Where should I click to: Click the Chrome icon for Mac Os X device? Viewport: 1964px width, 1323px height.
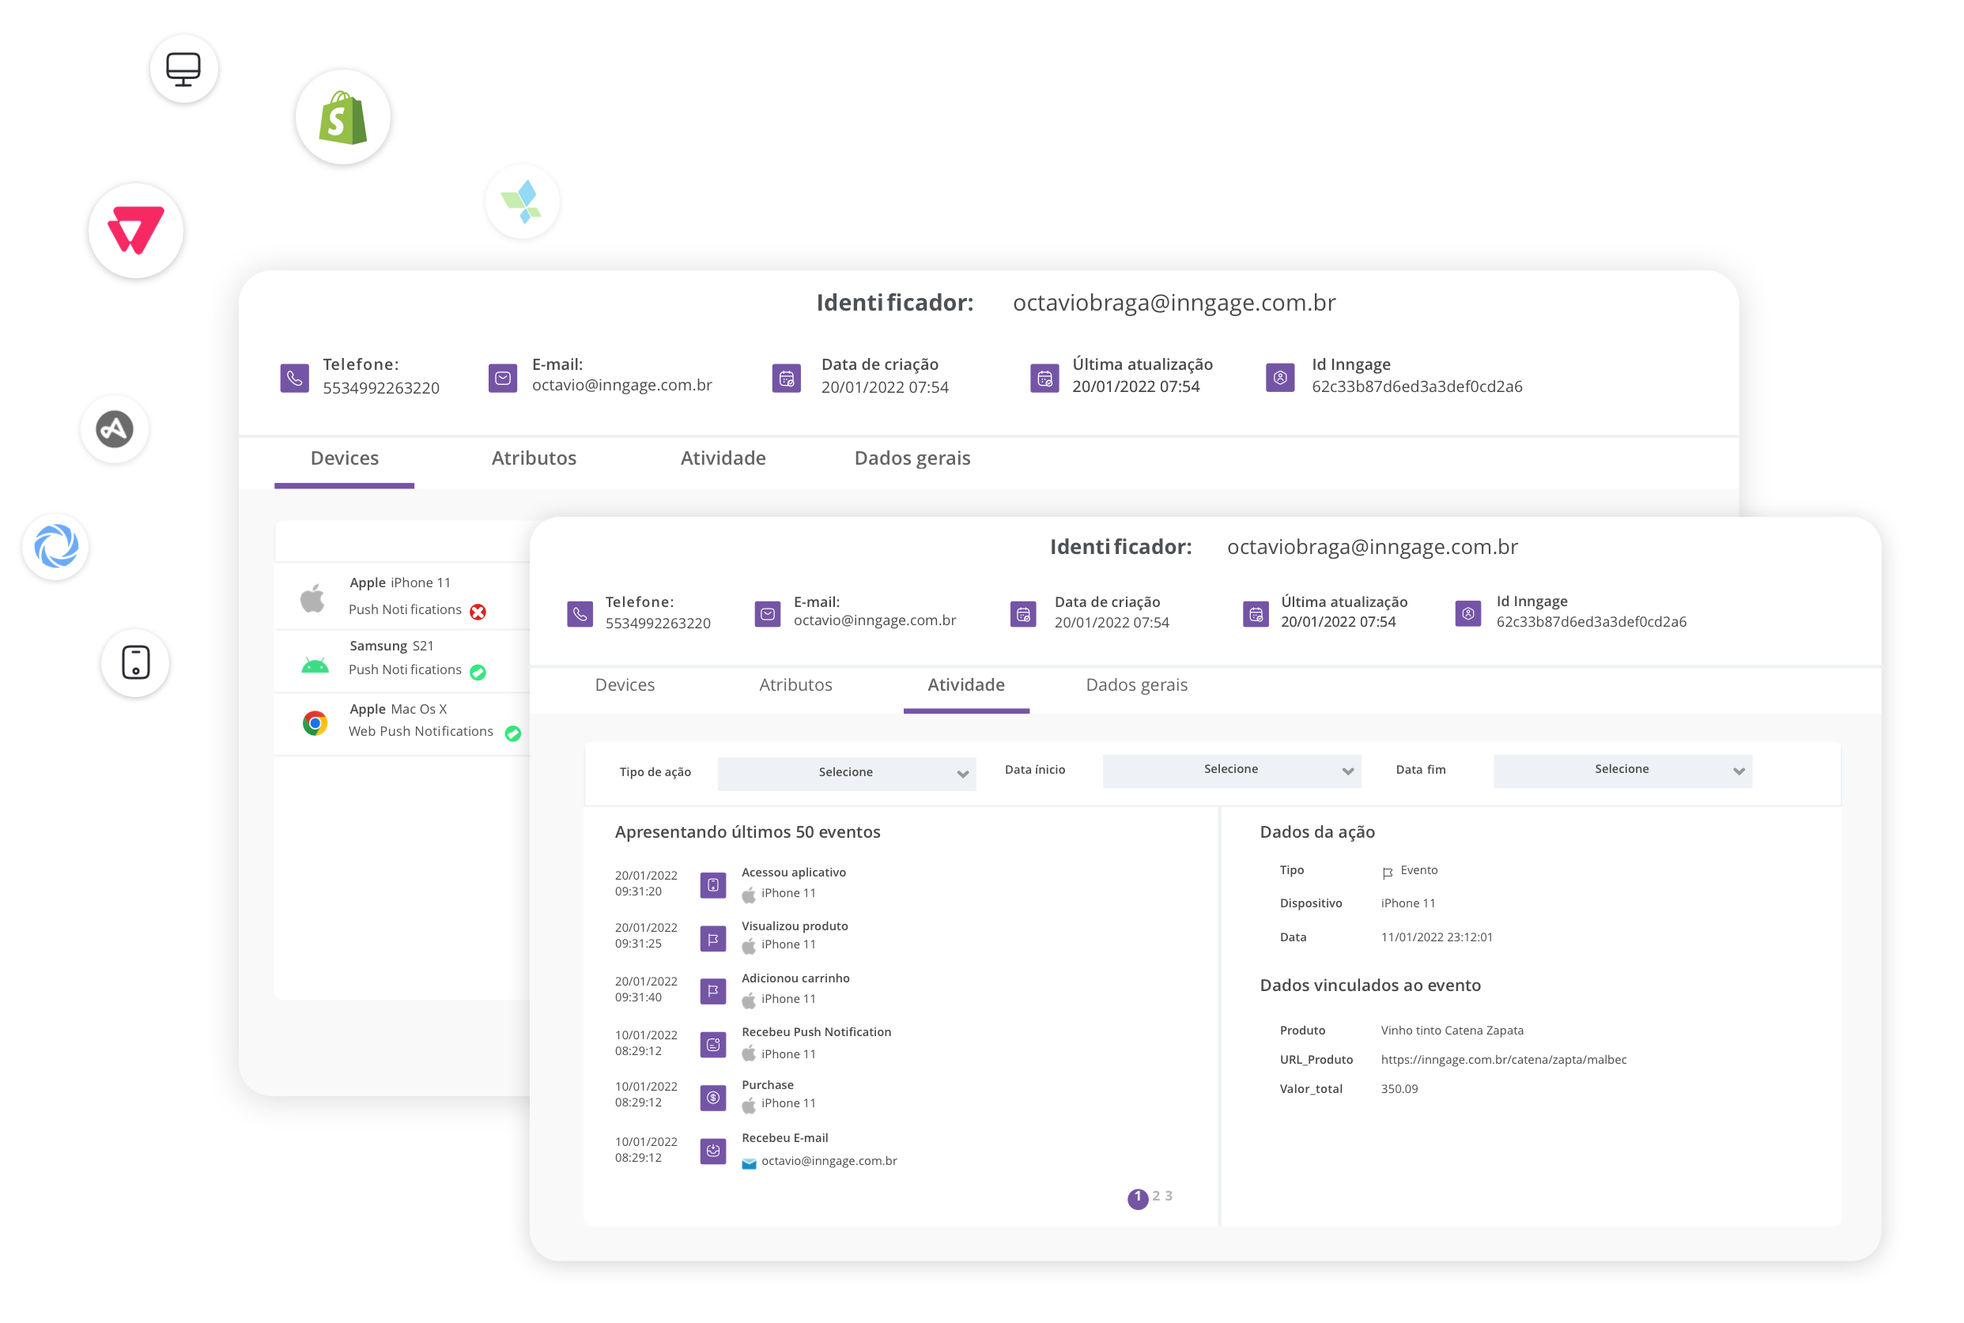pos(316,722)
